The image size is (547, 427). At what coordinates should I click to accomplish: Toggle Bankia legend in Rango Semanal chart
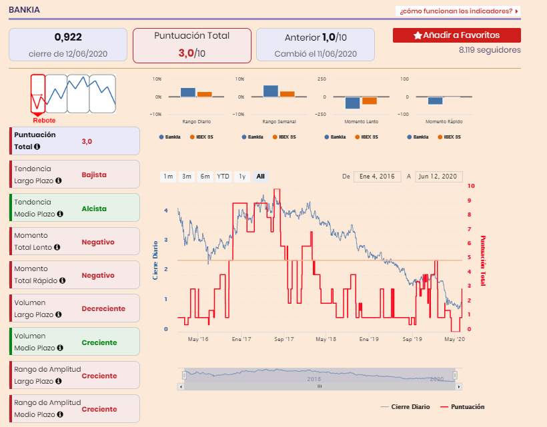tap(253, 137)
